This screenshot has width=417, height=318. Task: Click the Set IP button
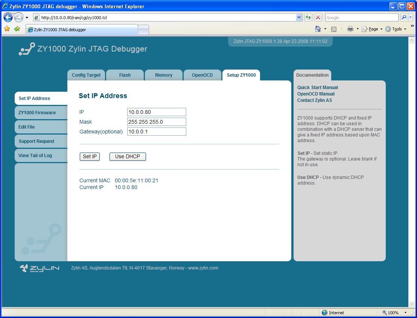tap(90, 156)
